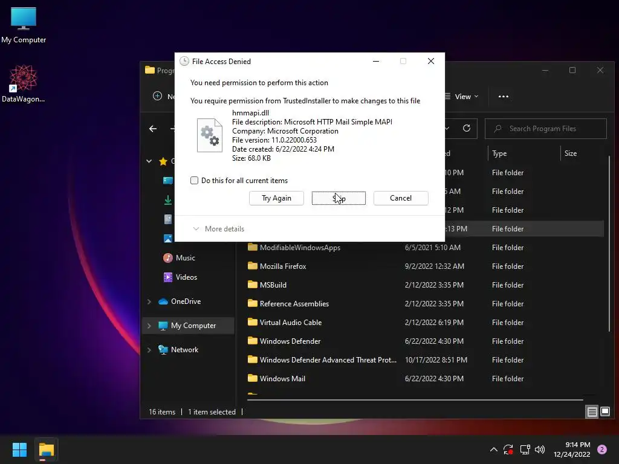Screen dimensions: 619x464
Task: Open My Computer desktop icon
Action: pos(24,25)
